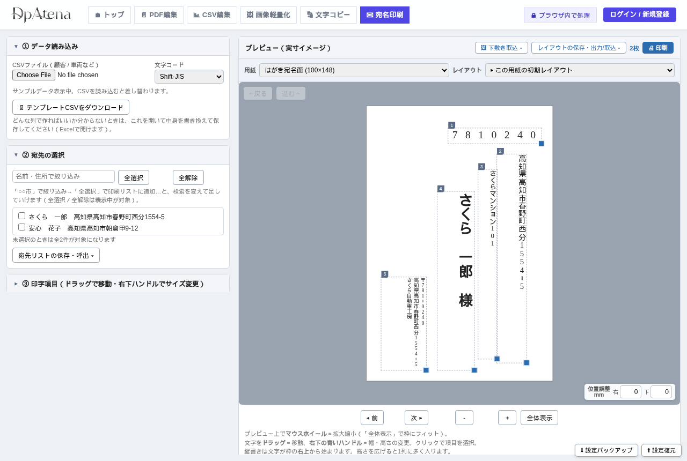The height and width of the screenshot is (461, 687).
Task: Click the 2枚 page count label
Action: 634,48
